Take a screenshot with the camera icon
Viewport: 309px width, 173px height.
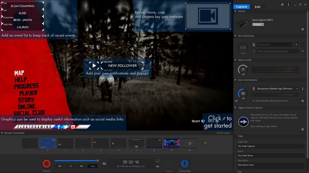tap(104, 164)
